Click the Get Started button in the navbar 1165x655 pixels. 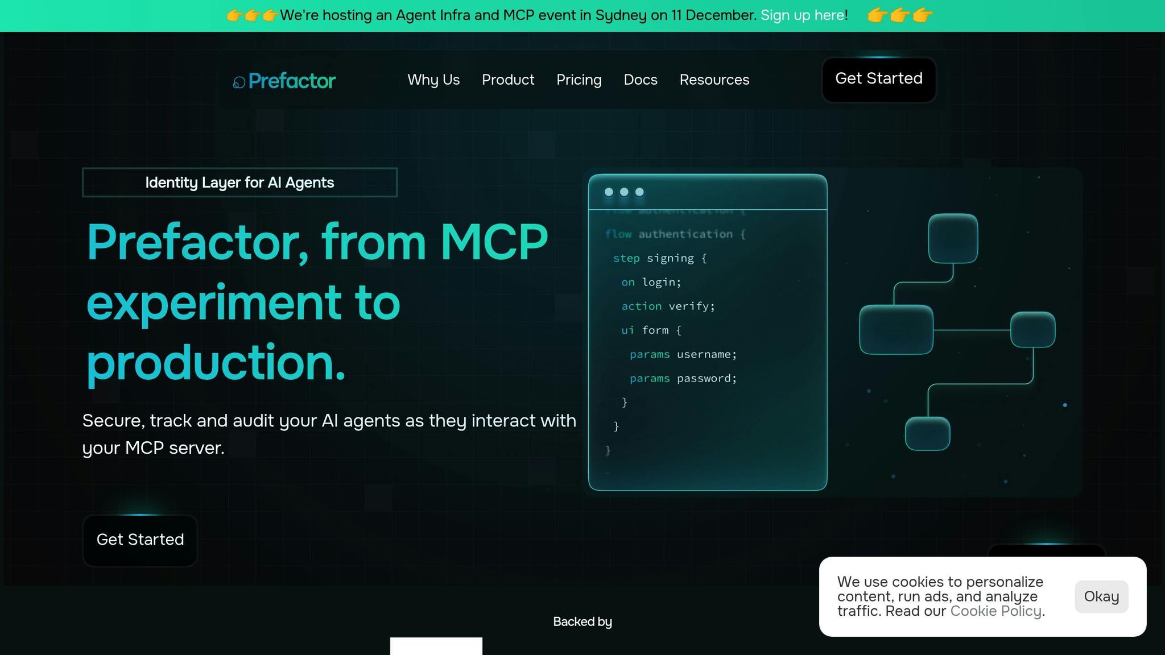click(x=879, y=80)
